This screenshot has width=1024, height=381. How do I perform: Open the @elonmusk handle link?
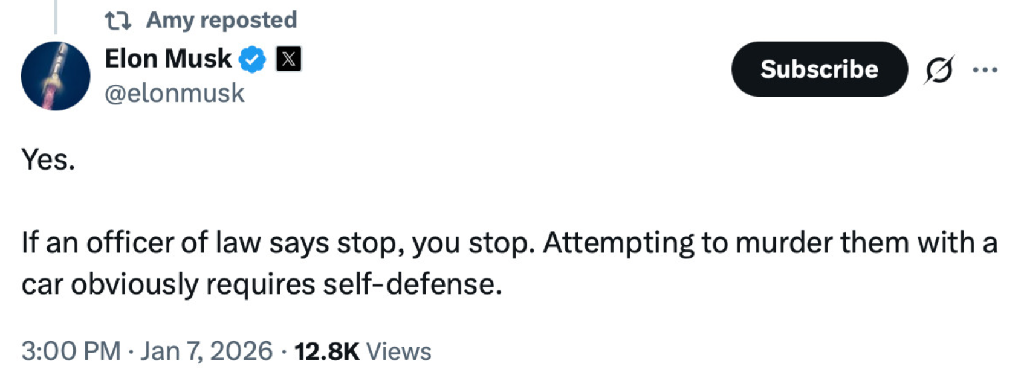click(175, 94)
